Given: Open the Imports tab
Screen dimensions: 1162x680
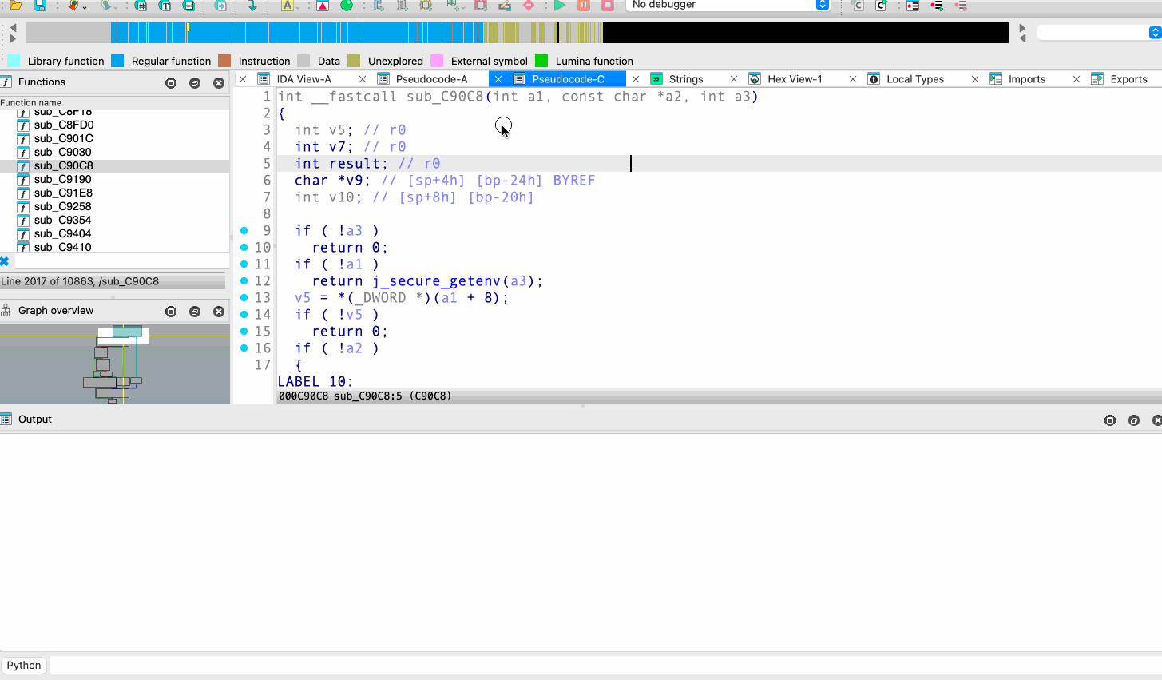Looking at the screenshot, I should [x=1027, y=79].
